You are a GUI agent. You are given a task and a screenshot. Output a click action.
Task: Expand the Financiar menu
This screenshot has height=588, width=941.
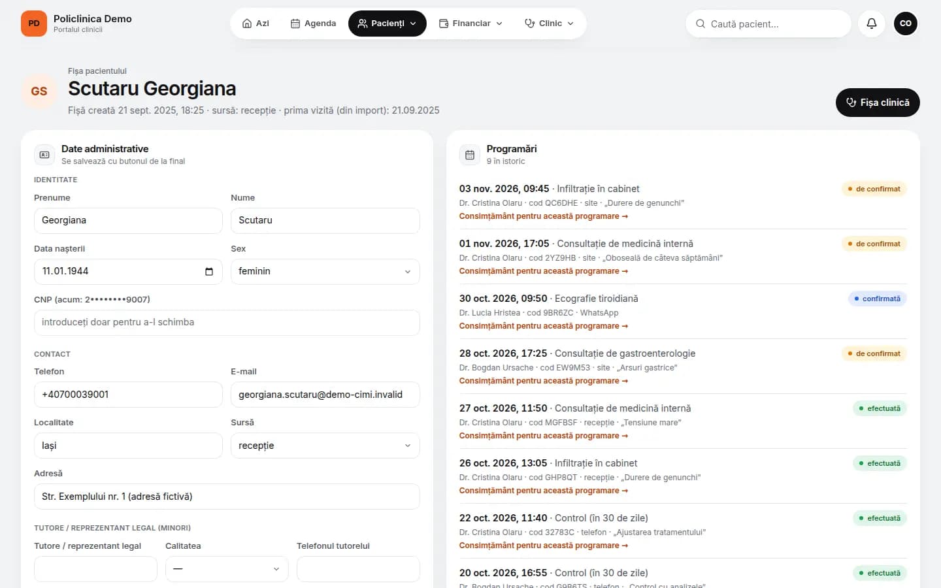click(470, 24)
